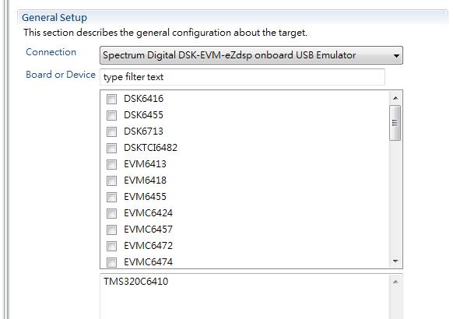This screenshot has height=319, width=453.
Task: Enable the EVM6455 checkbox
Action: click(x=111, y=197)
